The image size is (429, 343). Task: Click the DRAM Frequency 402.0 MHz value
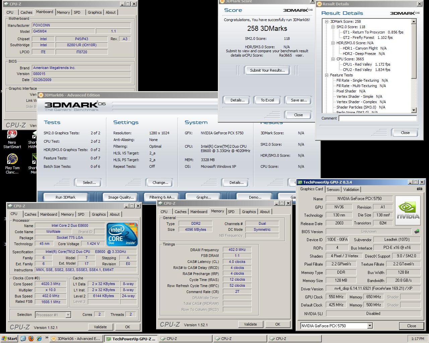(237, 250)
